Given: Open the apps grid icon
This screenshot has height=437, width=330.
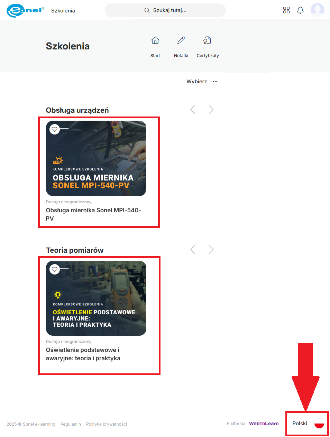Looking at the screenshot, I should (286, 10).
